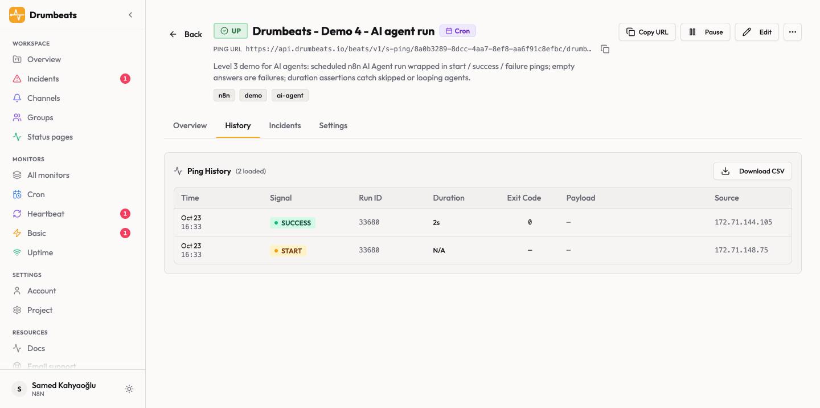Click the n8n tag
The image size is (820, 408).
point(224,95)
